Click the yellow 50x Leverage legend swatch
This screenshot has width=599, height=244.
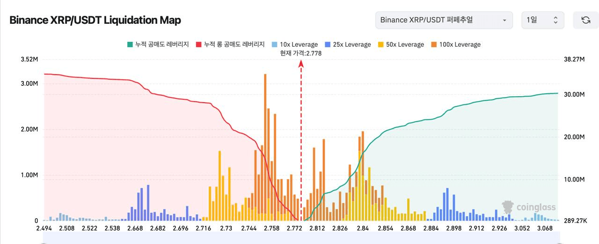(x=381, y=45)
